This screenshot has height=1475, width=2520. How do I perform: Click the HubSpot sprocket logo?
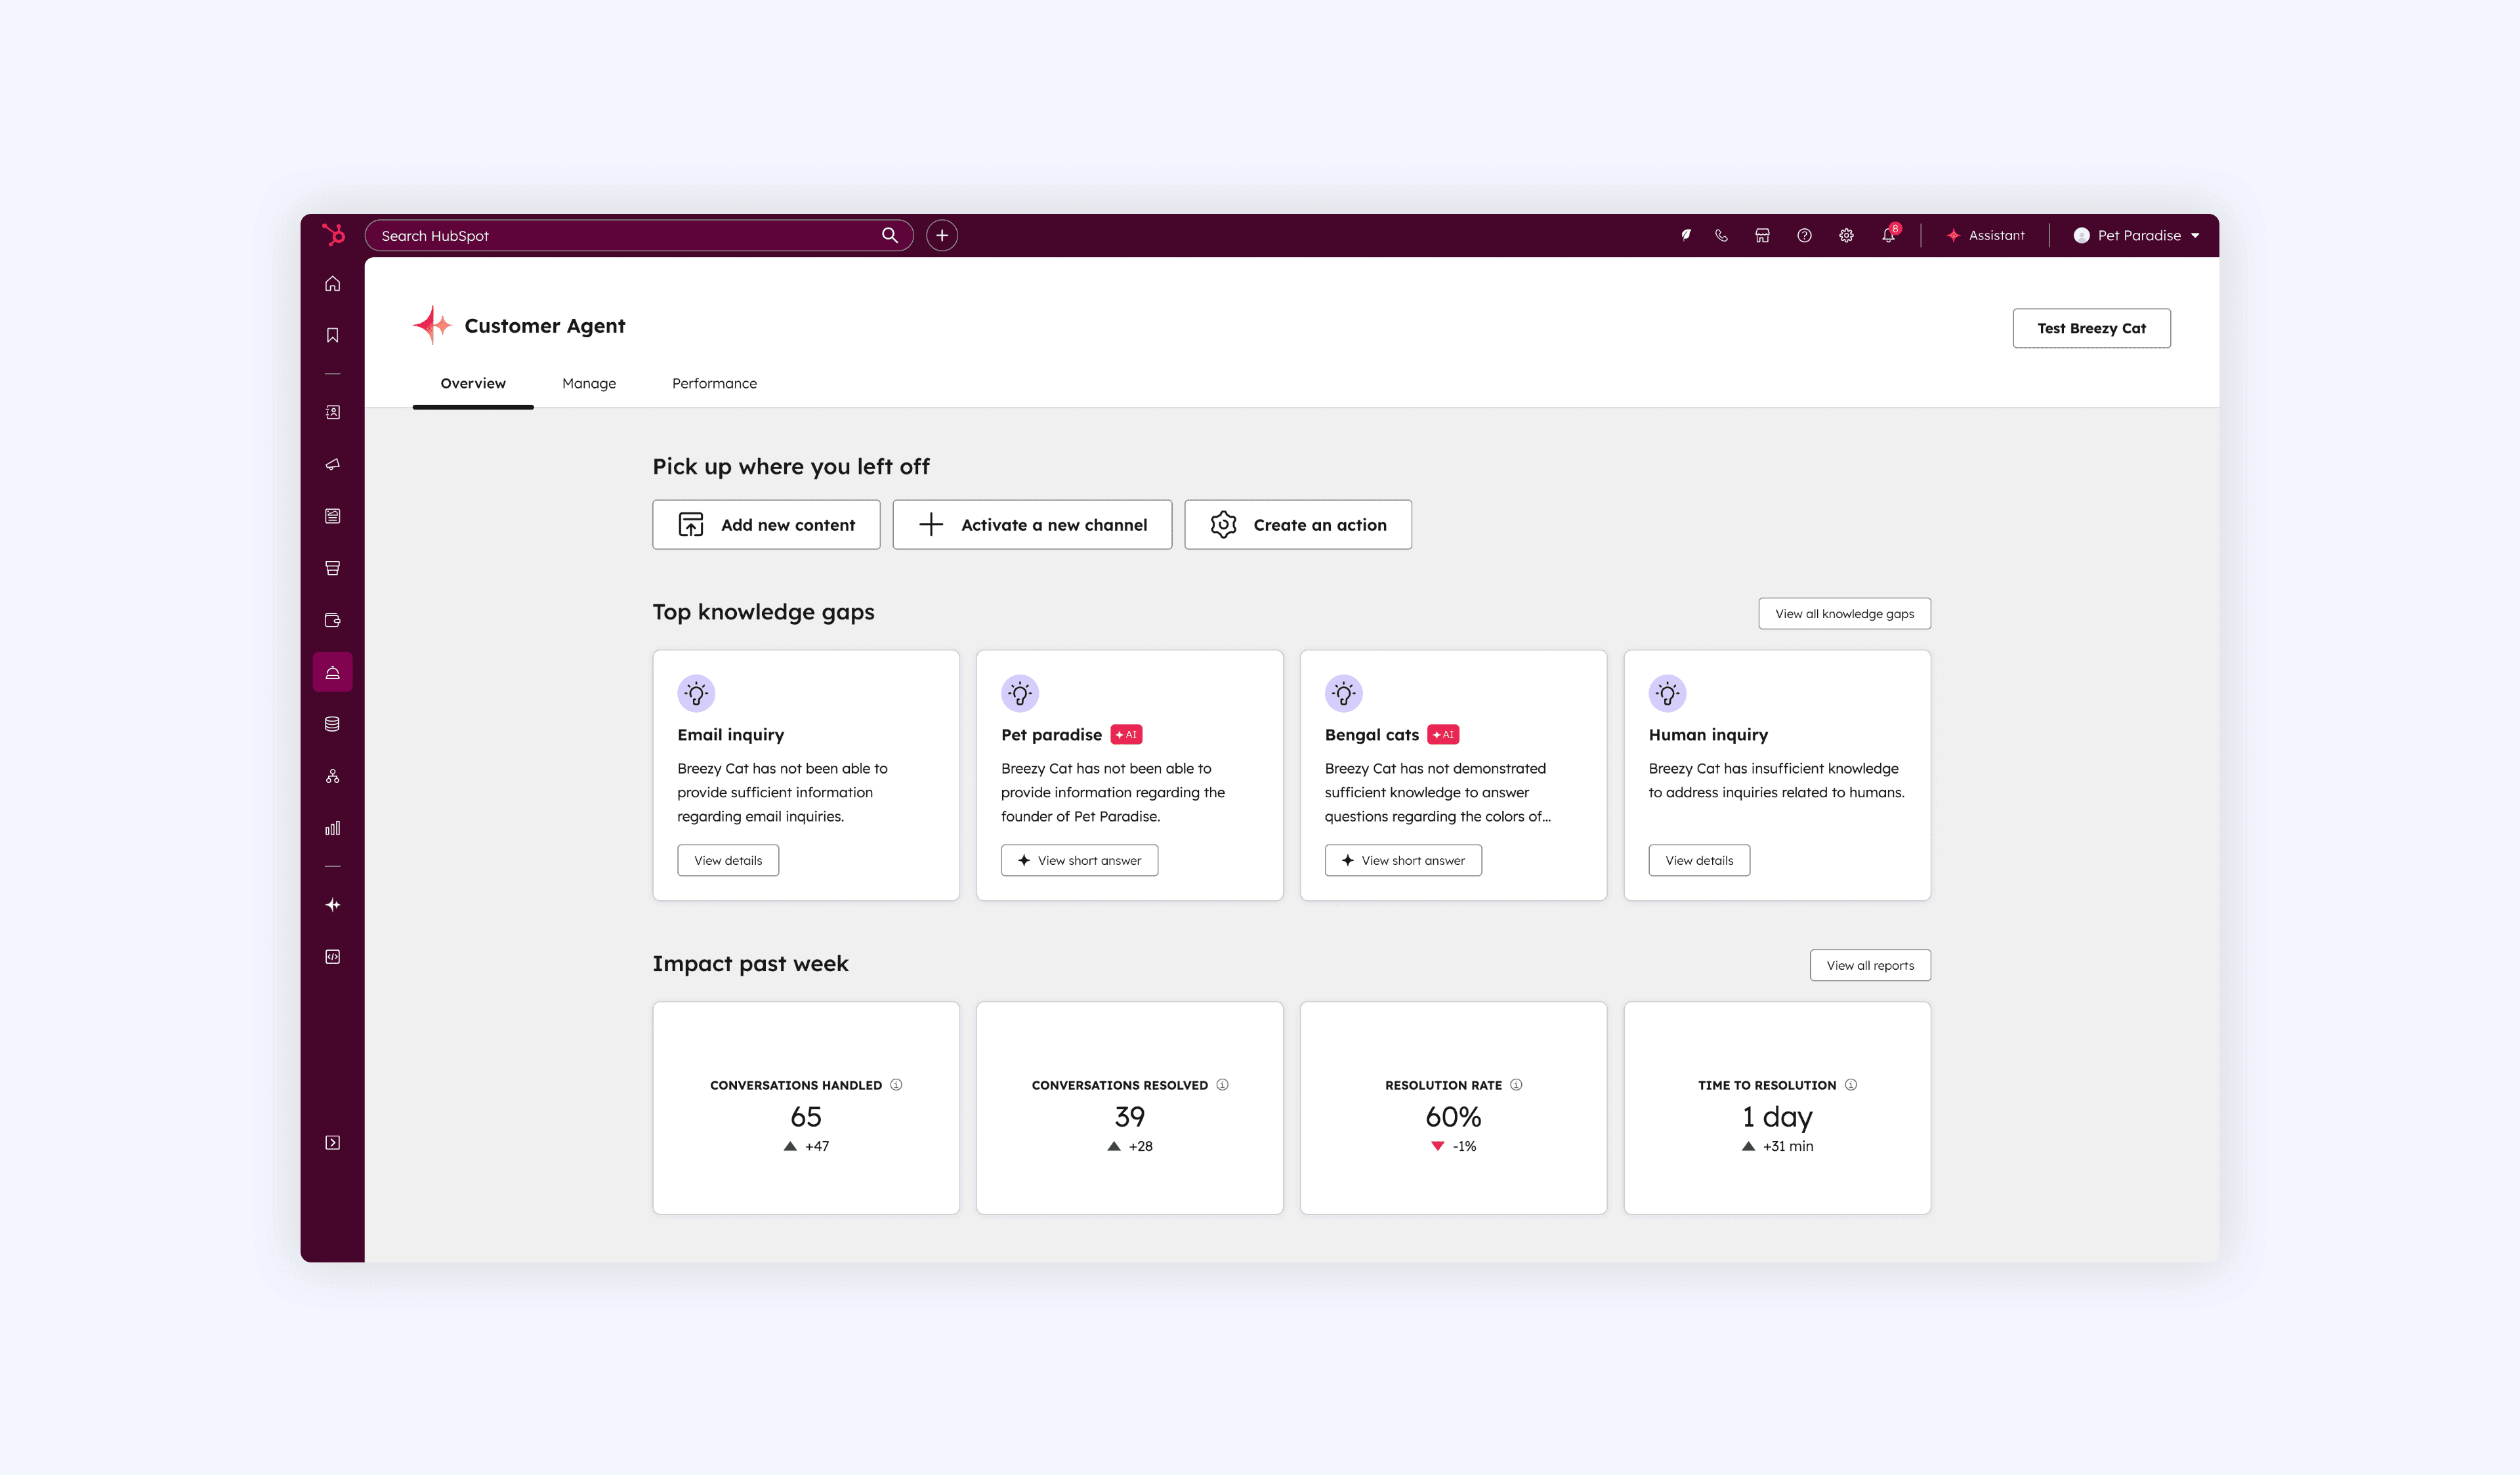coord(333,235)
